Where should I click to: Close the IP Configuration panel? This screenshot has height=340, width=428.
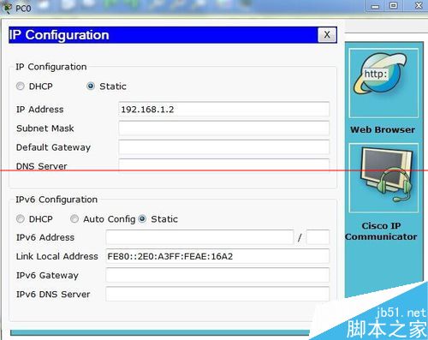(x=327, y=35)
